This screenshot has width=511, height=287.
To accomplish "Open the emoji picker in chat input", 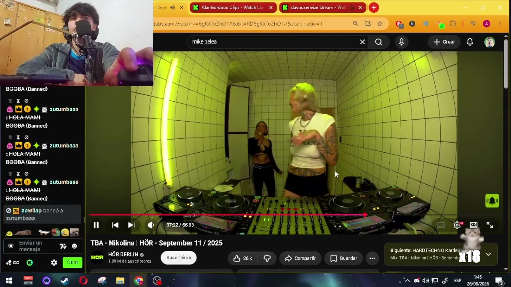I will (74, 246).
